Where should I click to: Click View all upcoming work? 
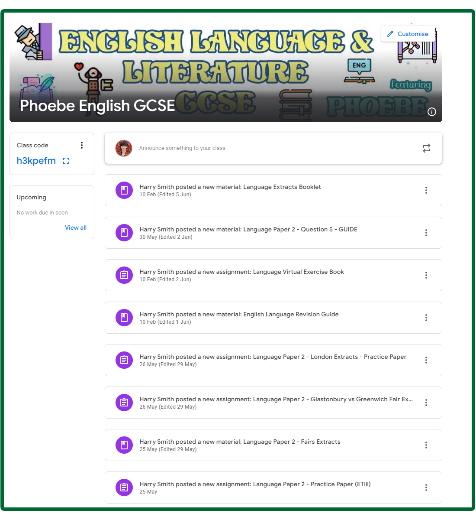click(76, 227)
